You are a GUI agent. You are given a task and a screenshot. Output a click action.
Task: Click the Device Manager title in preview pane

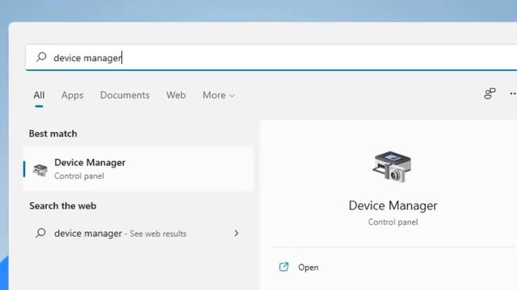pos(393,205)
